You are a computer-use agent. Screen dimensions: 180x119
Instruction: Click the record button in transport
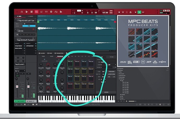[119, 12]
